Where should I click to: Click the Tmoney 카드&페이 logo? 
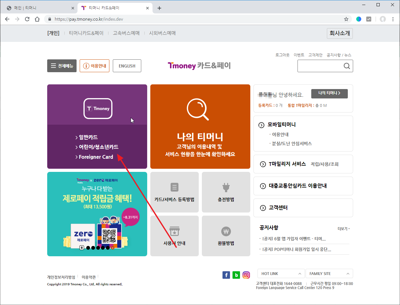pos(199,66)
